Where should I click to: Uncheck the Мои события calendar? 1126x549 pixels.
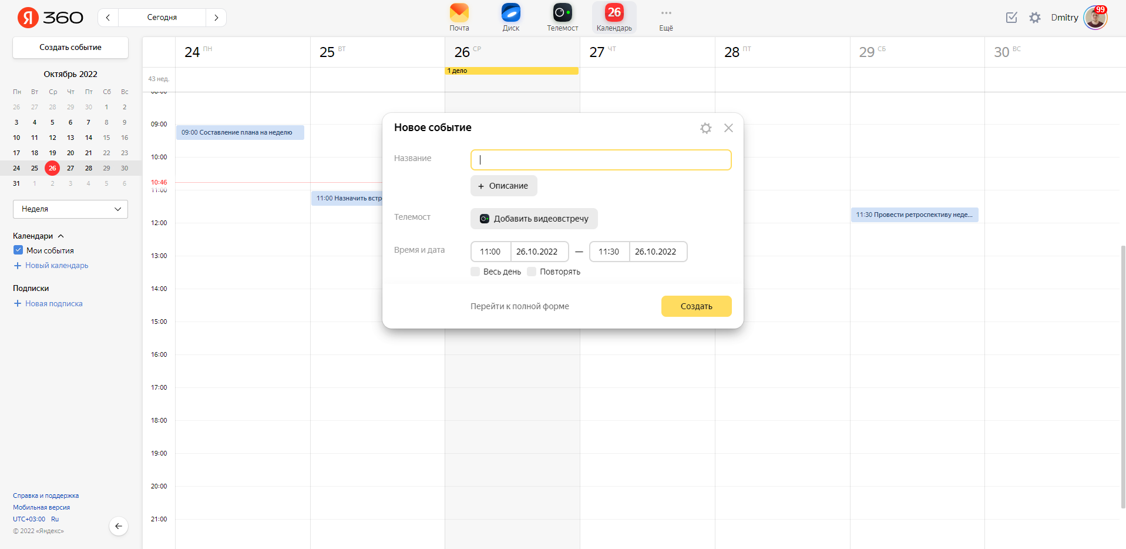point(18,250)
